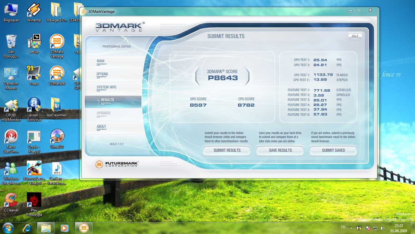Open the ABOUT section
Screen dimensions: 415x234
coord(113,128)
